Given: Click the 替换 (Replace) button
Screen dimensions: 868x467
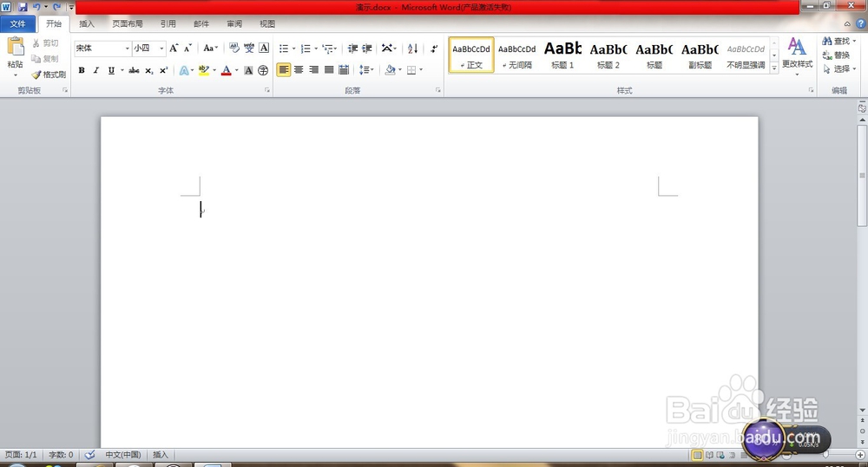Looking at the screenshot, I should click(x=837, y=55).
